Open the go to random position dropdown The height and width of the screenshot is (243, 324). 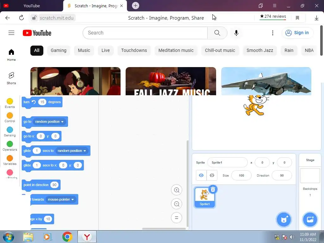pos(49,121)
